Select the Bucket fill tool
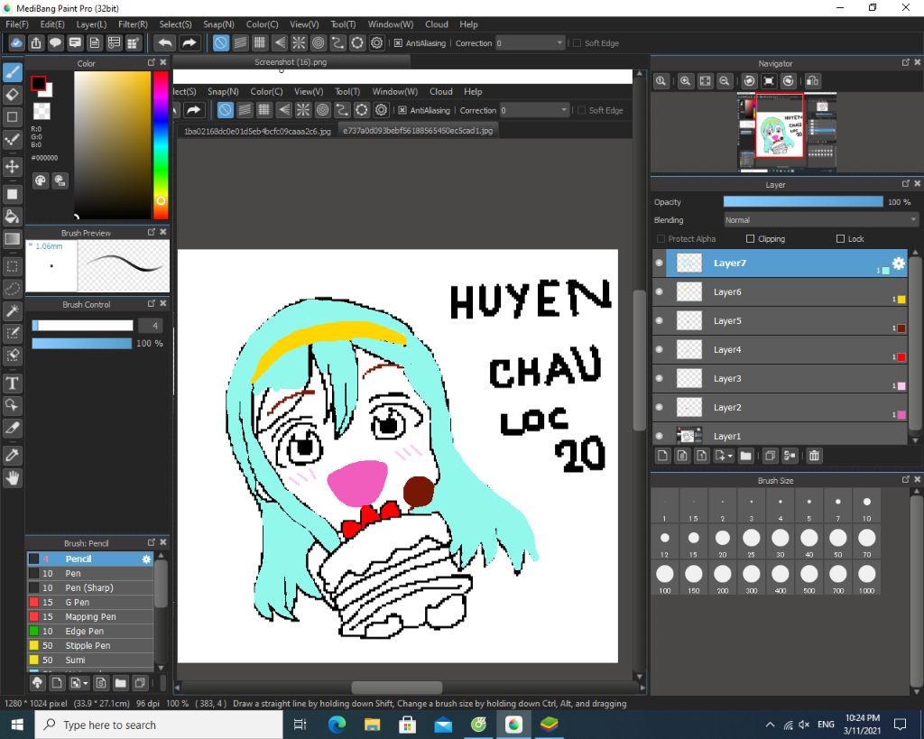This screenshot has height=739, width=924. pos(13,217)
